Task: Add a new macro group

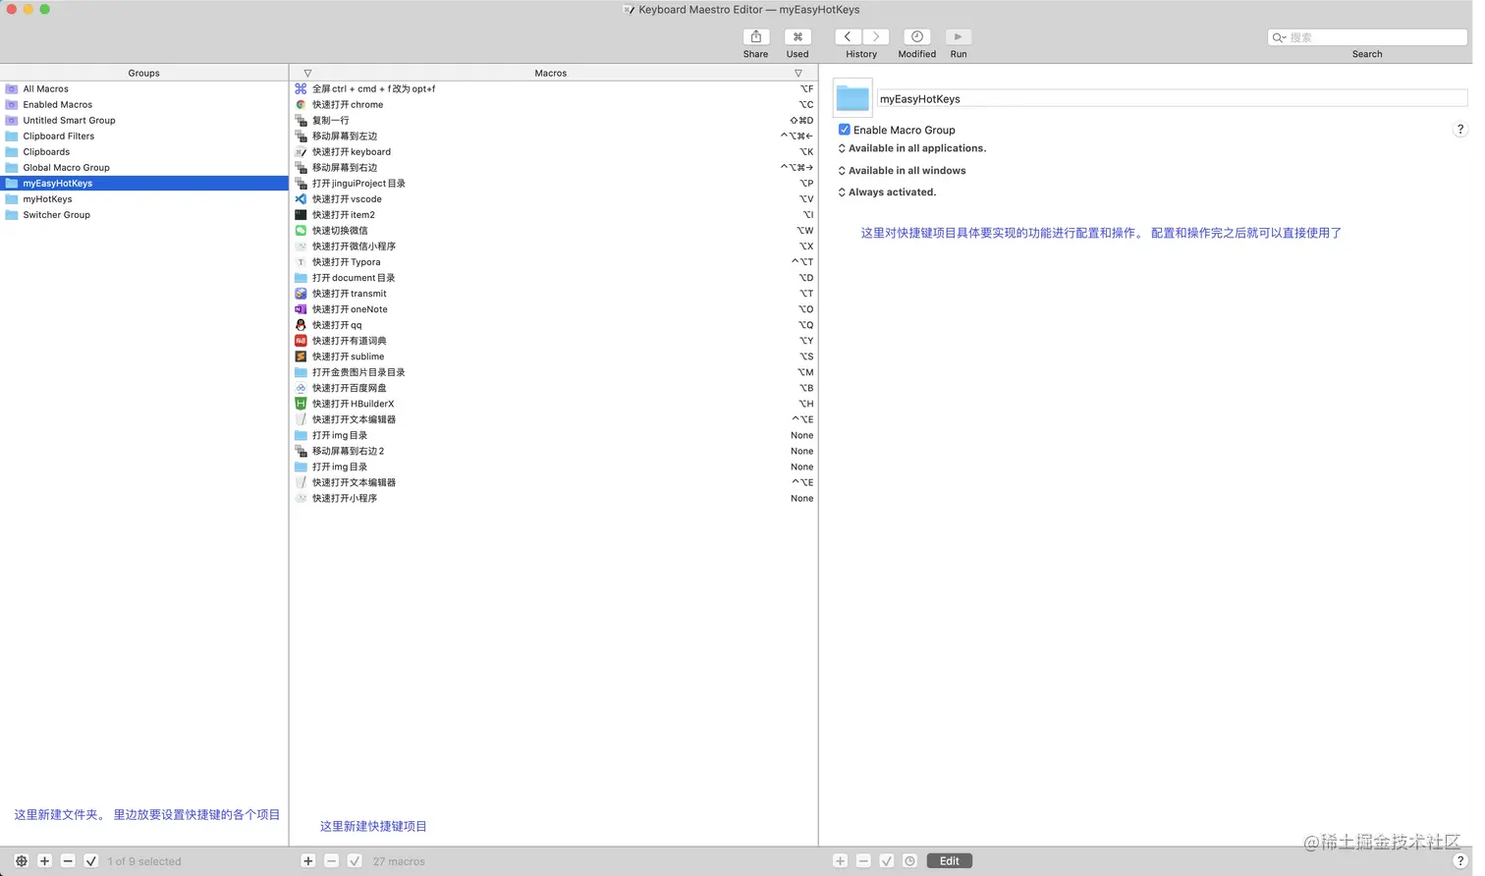Action: [44, 861]
